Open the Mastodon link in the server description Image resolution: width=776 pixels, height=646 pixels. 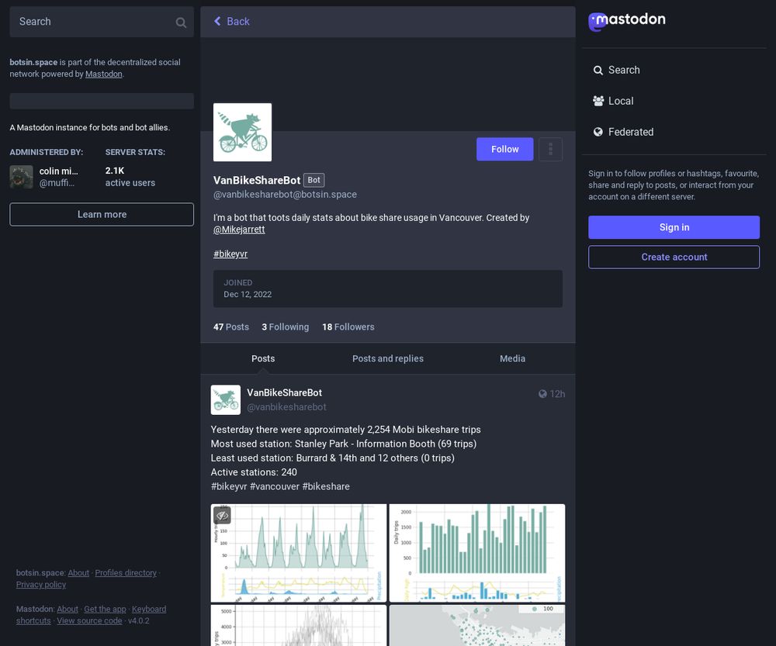coord(103,74)
